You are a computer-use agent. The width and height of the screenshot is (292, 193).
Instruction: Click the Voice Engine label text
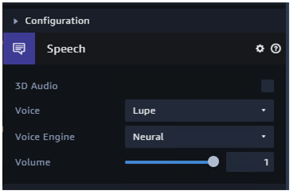coord(45,137)
